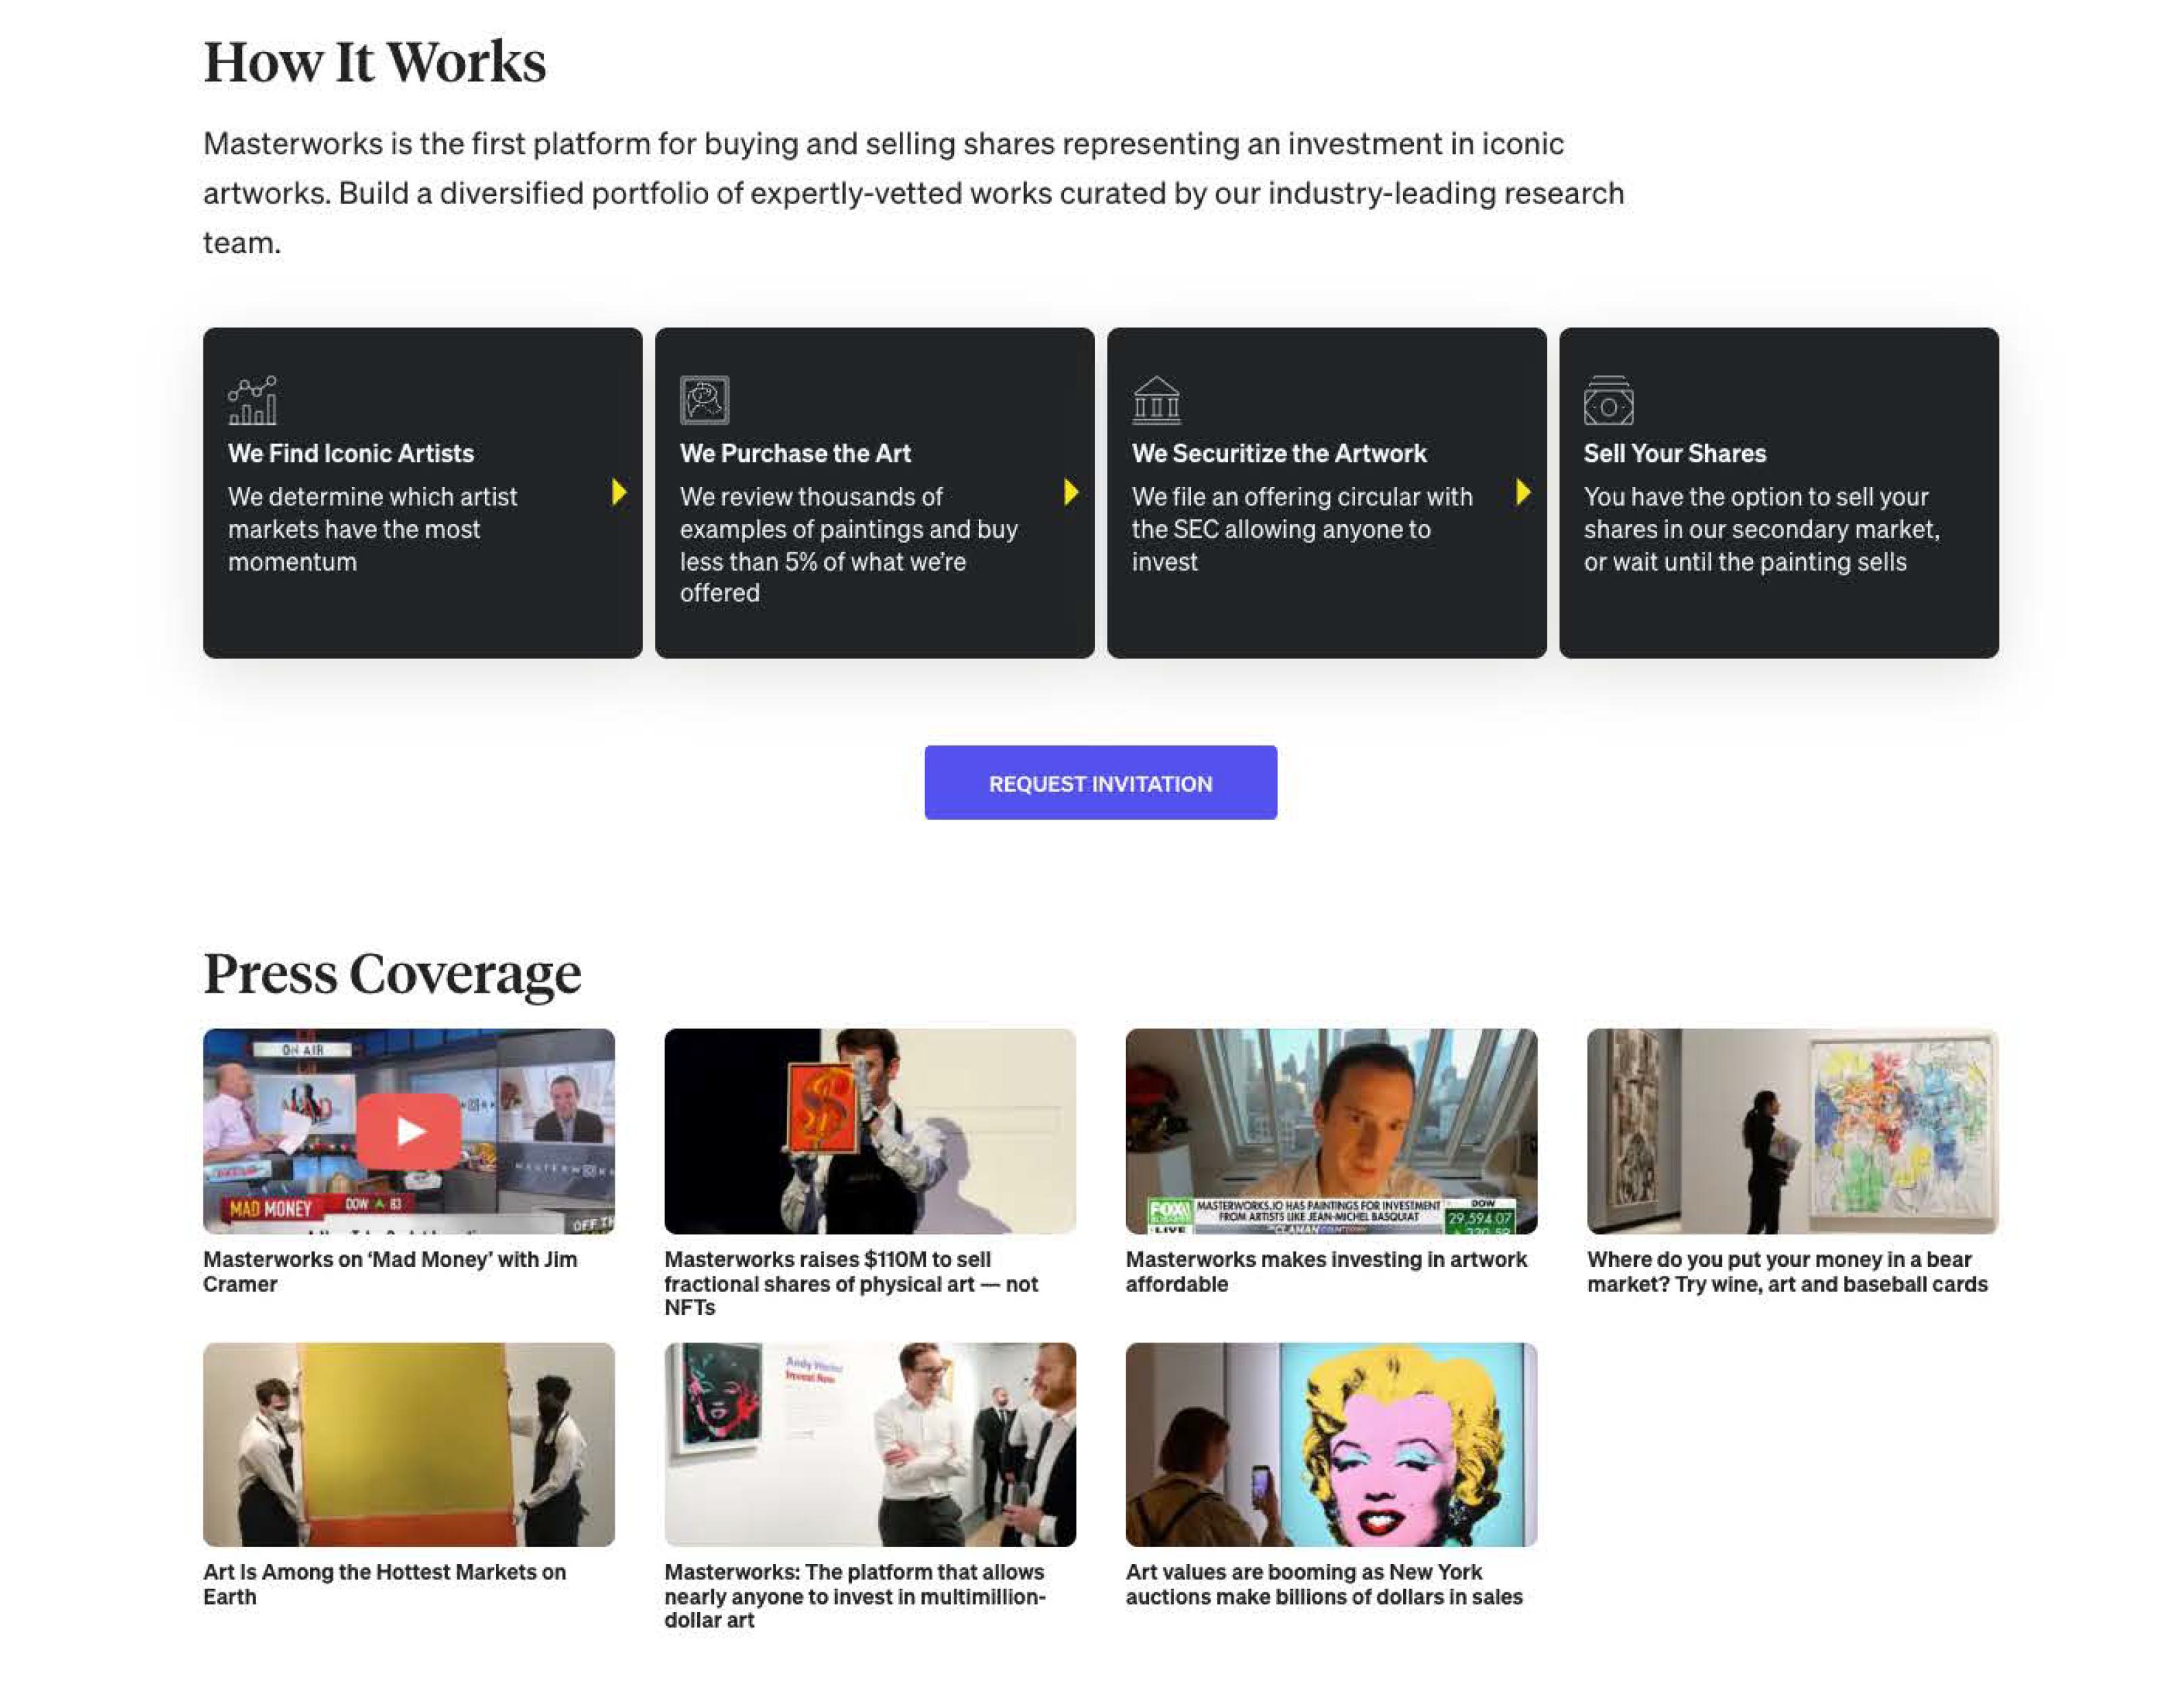
Task: Play the Mad Money video
Action: click(x=409, y=1131)
